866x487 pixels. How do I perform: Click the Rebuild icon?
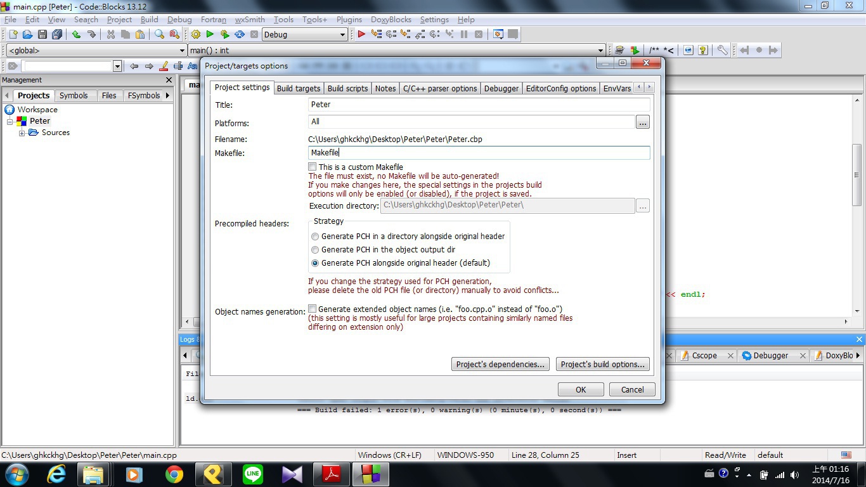(240, 34)
